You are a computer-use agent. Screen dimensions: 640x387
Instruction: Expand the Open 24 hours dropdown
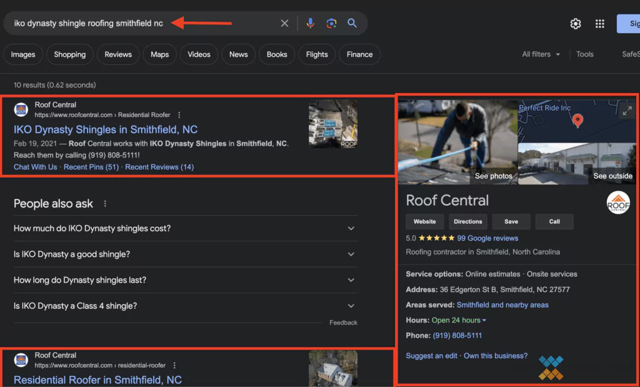pyautogui.click(x=459, y=320)
